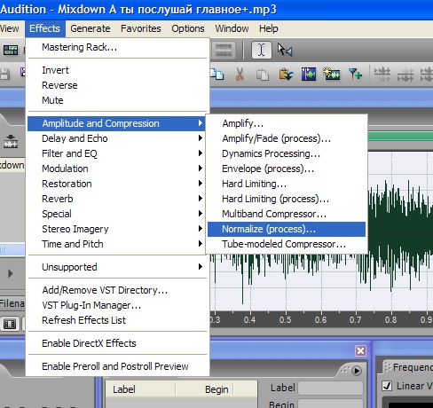This screenshot has height=408, width=433.
Task: Click the Begin input field
Action: (x=330, y=404)
